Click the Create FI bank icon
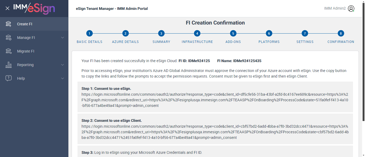The height and width of the screenshot is (157, 365). [x=9, y=24]
